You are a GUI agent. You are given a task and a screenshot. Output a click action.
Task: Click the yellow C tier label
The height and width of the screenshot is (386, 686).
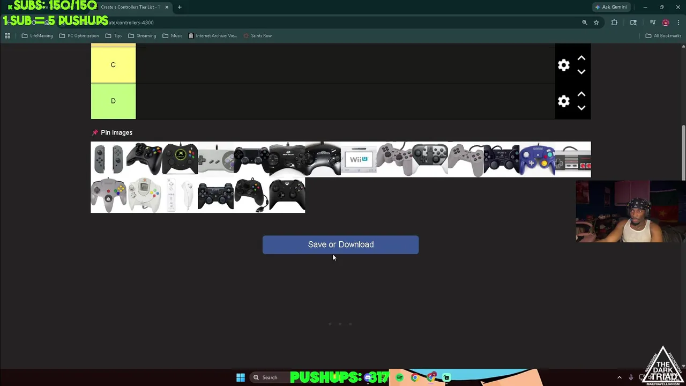113,65
